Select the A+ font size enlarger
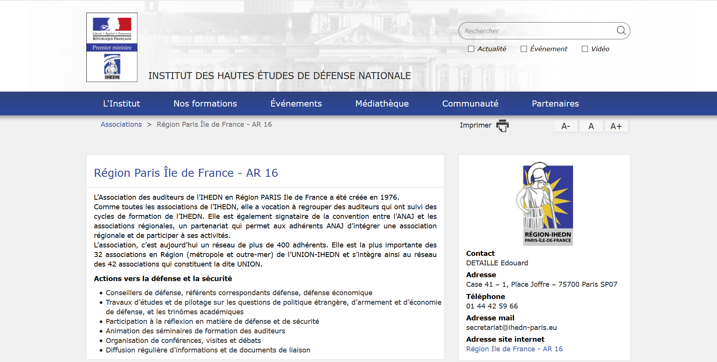 click(x=616, y=126)
